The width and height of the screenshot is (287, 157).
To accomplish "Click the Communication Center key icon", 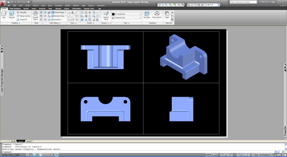I will pyautogui.click(x=263, y=2).
